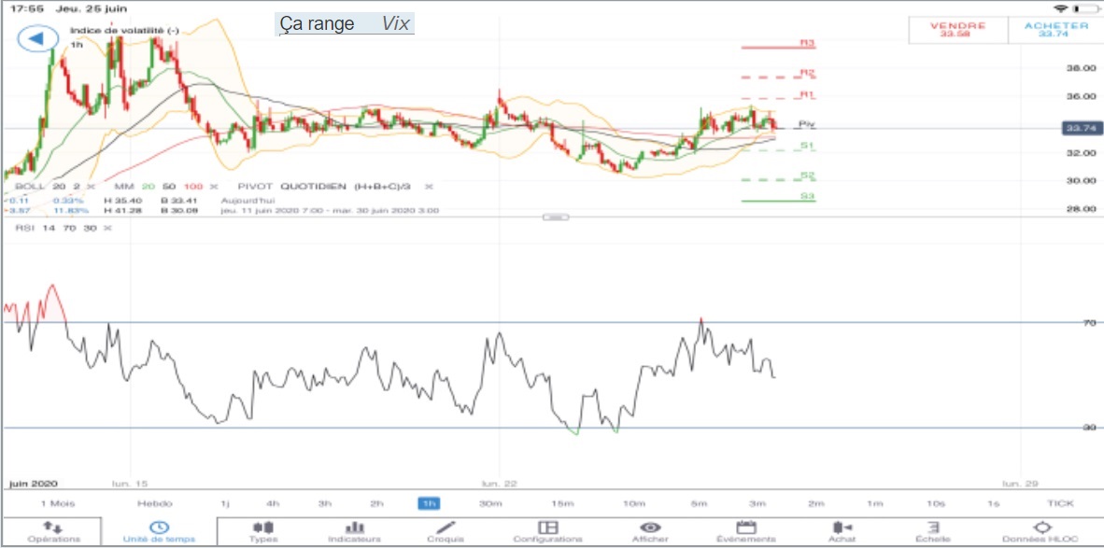
Task: Open the Configurations layout menu
Action: [547, 532]
